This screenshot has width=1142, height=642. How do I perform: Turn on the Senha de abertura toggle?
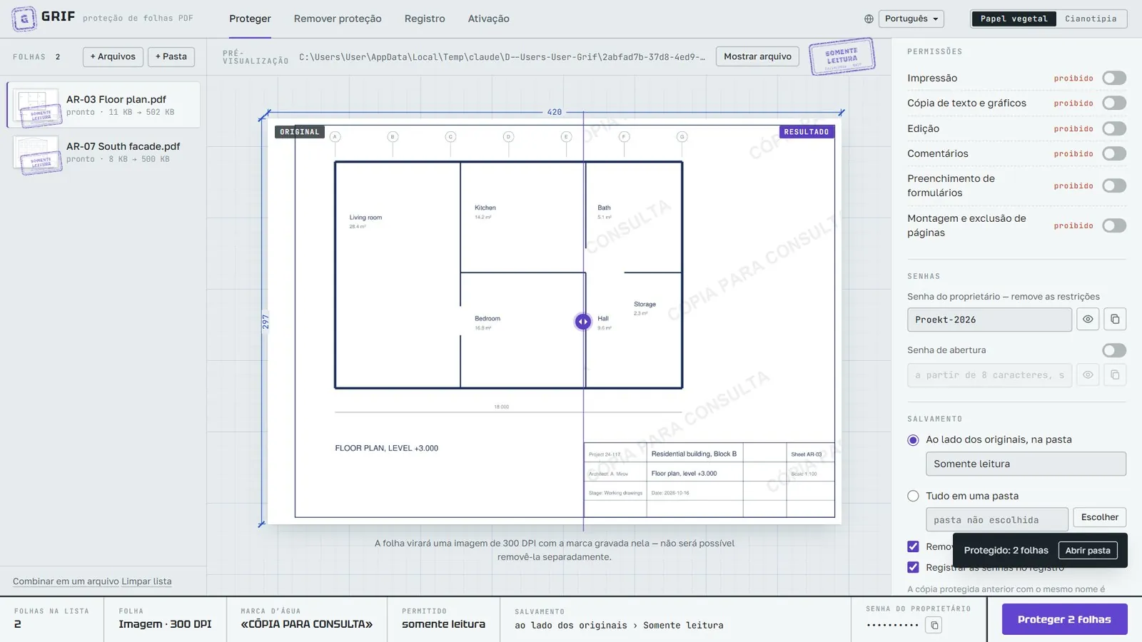pos(1114,350)
